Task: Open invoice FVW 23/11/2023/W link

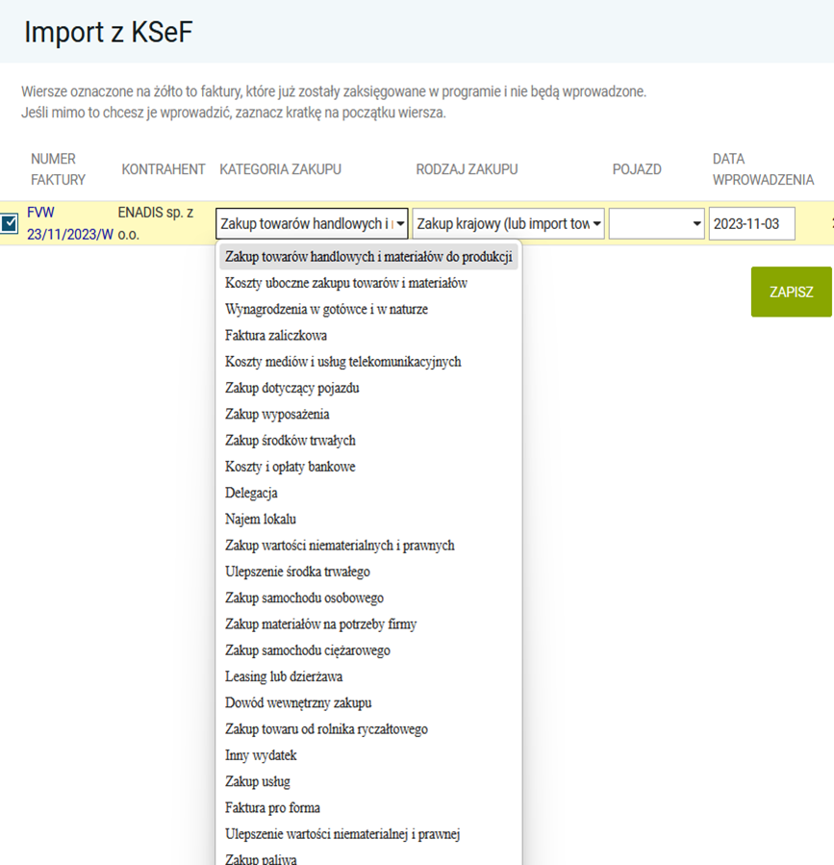Action: click(69, 224)
